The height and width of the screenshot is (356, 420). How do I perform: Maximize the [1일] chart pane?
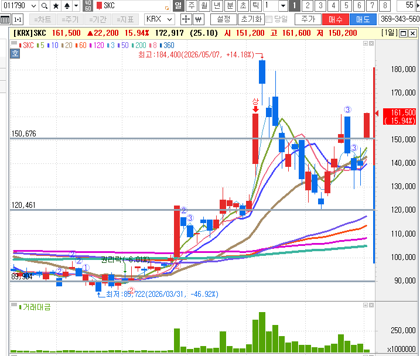[x=403, y=33]
